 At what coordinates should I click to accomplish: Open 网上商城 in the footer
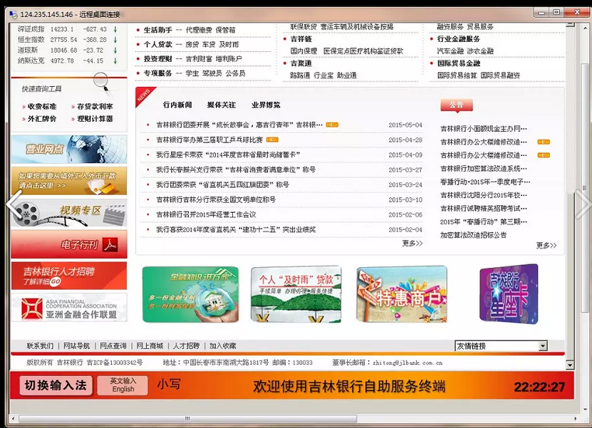click(150, 345)
